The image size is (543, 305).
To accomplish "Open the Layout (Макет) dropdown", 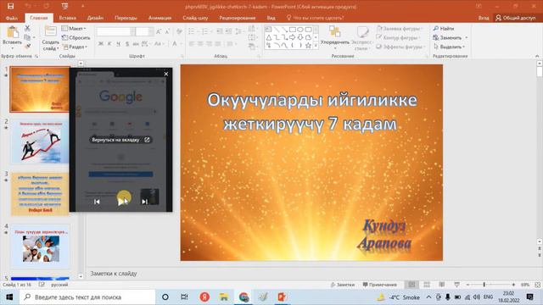I will click(x=74, y=28).
